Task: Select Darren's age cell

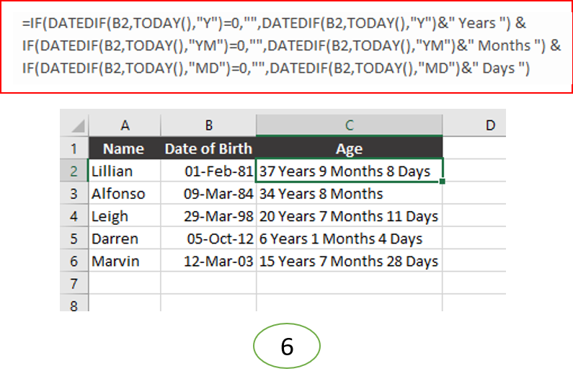Action: pos(350,238)
